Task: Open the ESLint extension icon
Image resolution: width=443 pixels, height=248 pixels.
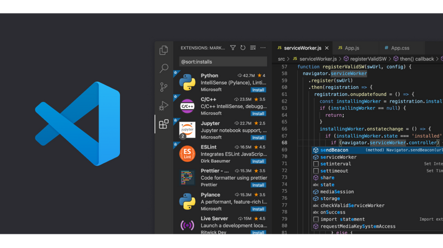Action: click(x=187, y=154)
